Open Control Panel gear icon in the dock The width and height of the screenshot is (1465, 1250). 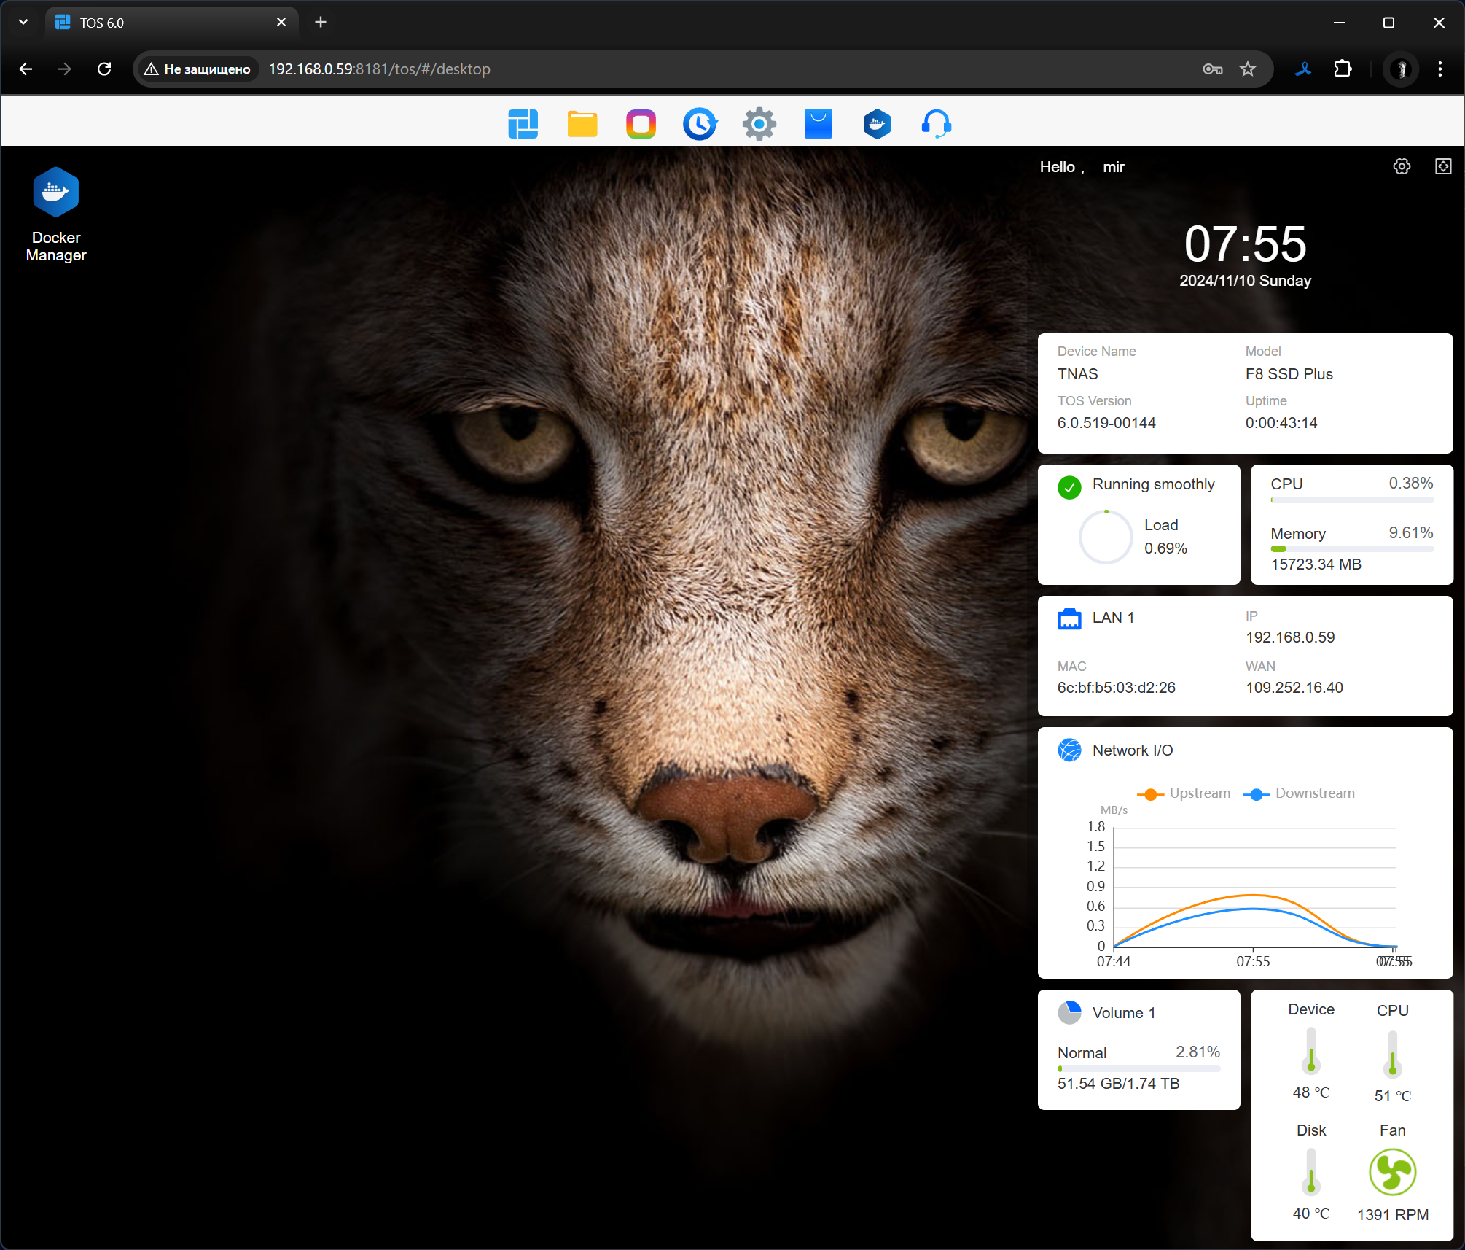coord(759,124)
